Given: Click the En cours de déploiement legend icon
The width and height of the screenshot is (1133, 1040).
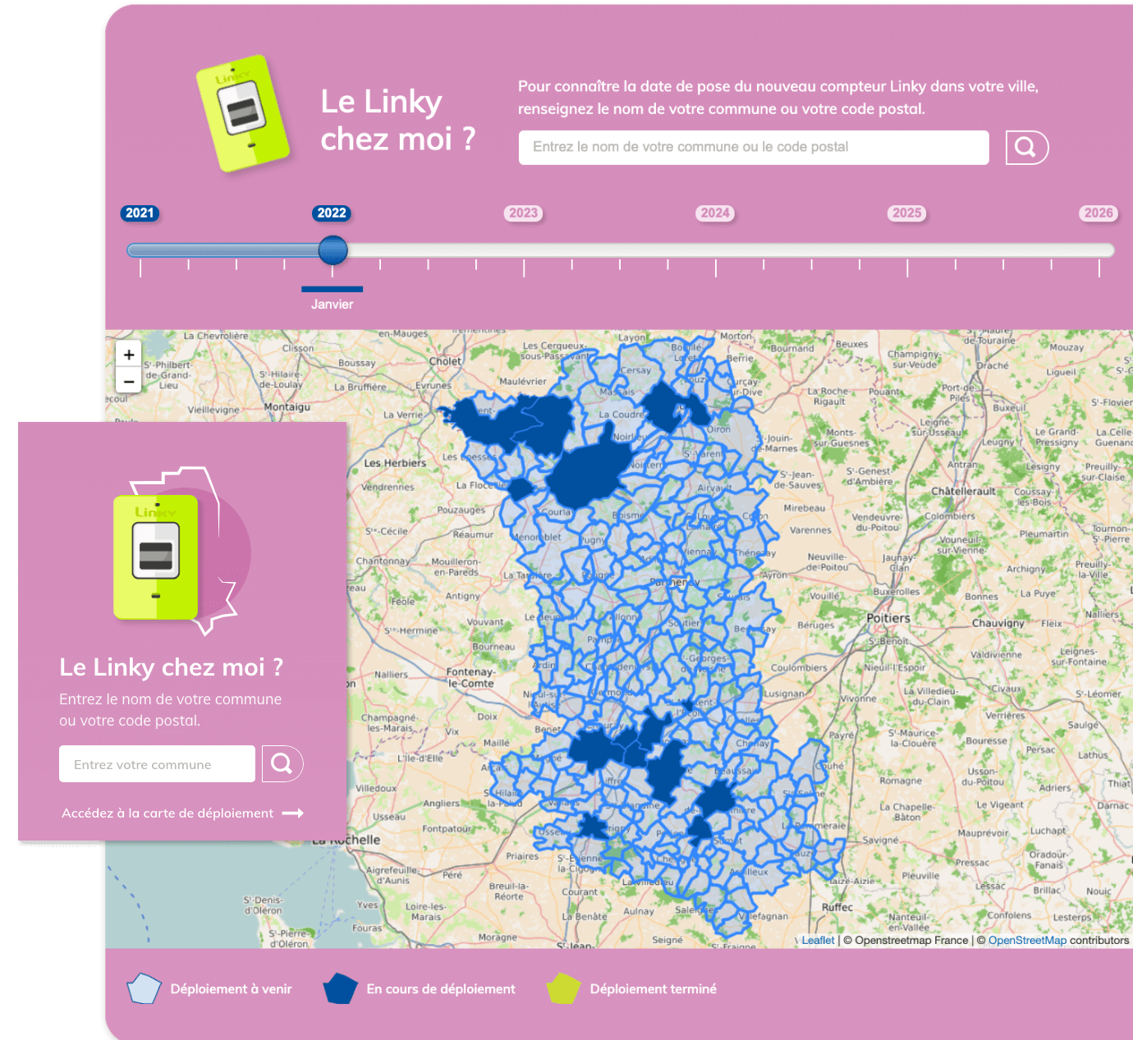Looking at the screenshot, I should (x=340, y=988).
